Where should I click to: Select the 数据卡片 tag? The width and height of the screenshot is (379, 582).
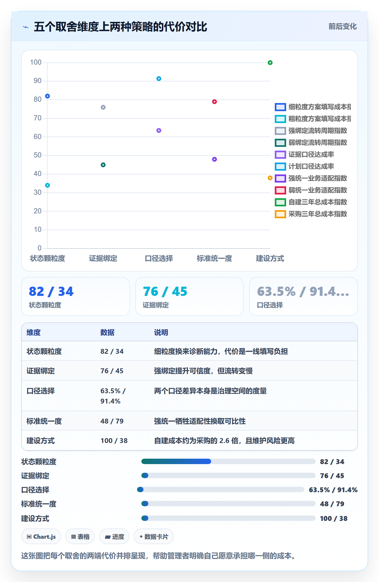tap(154, 537)
